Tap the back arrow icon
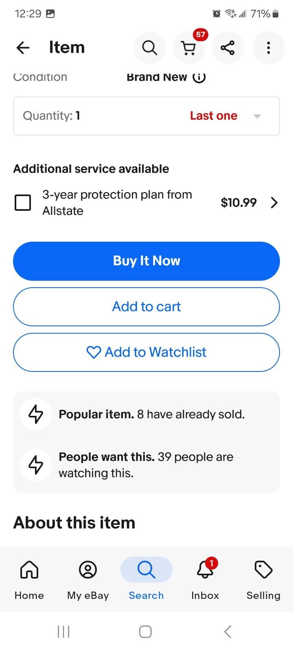The image size is (293, 651). pos(23,48)
